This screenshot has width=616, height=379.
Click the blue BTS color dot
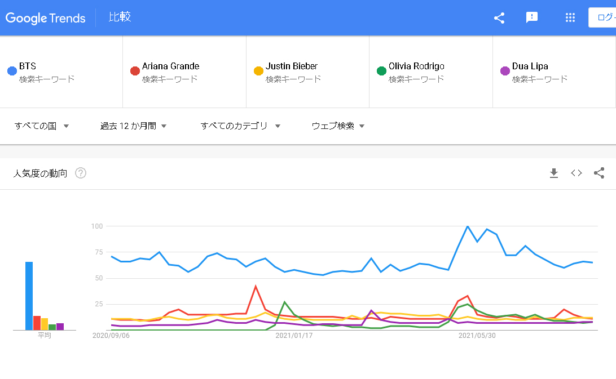(x=11, y=71)
